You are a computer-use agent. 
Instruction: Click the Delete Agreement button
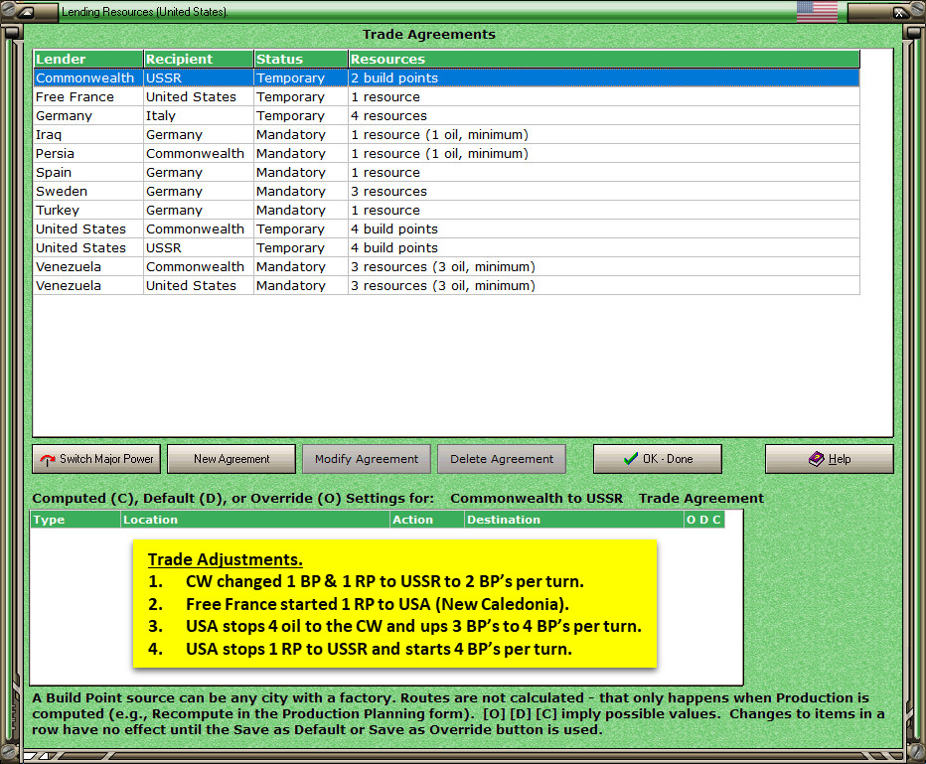tap(502, 459)
